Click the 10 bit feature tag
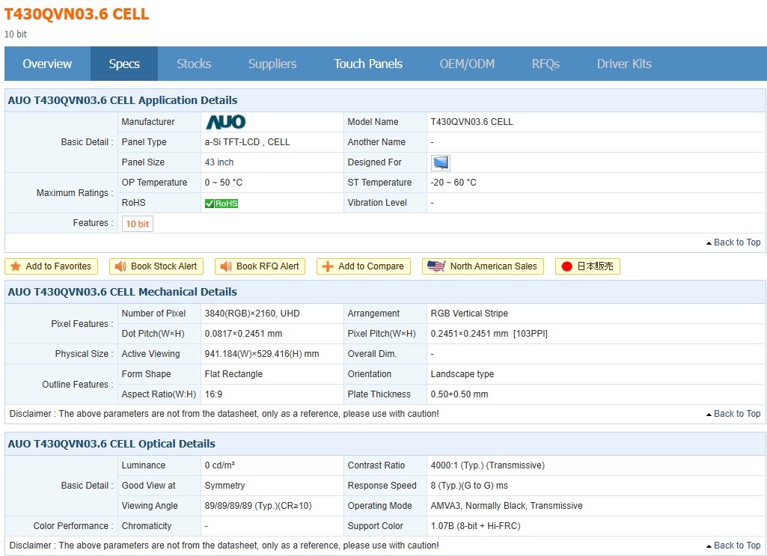 (138, 224)
